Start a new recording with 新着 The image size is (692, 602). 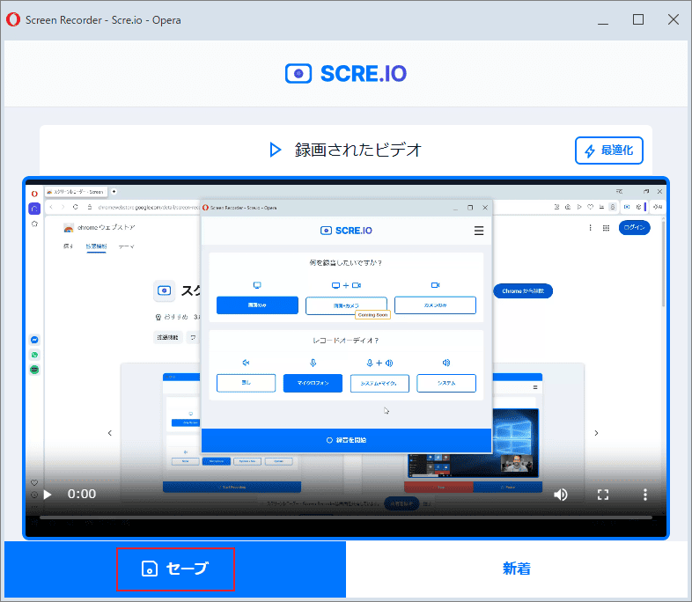pos(516,569)
